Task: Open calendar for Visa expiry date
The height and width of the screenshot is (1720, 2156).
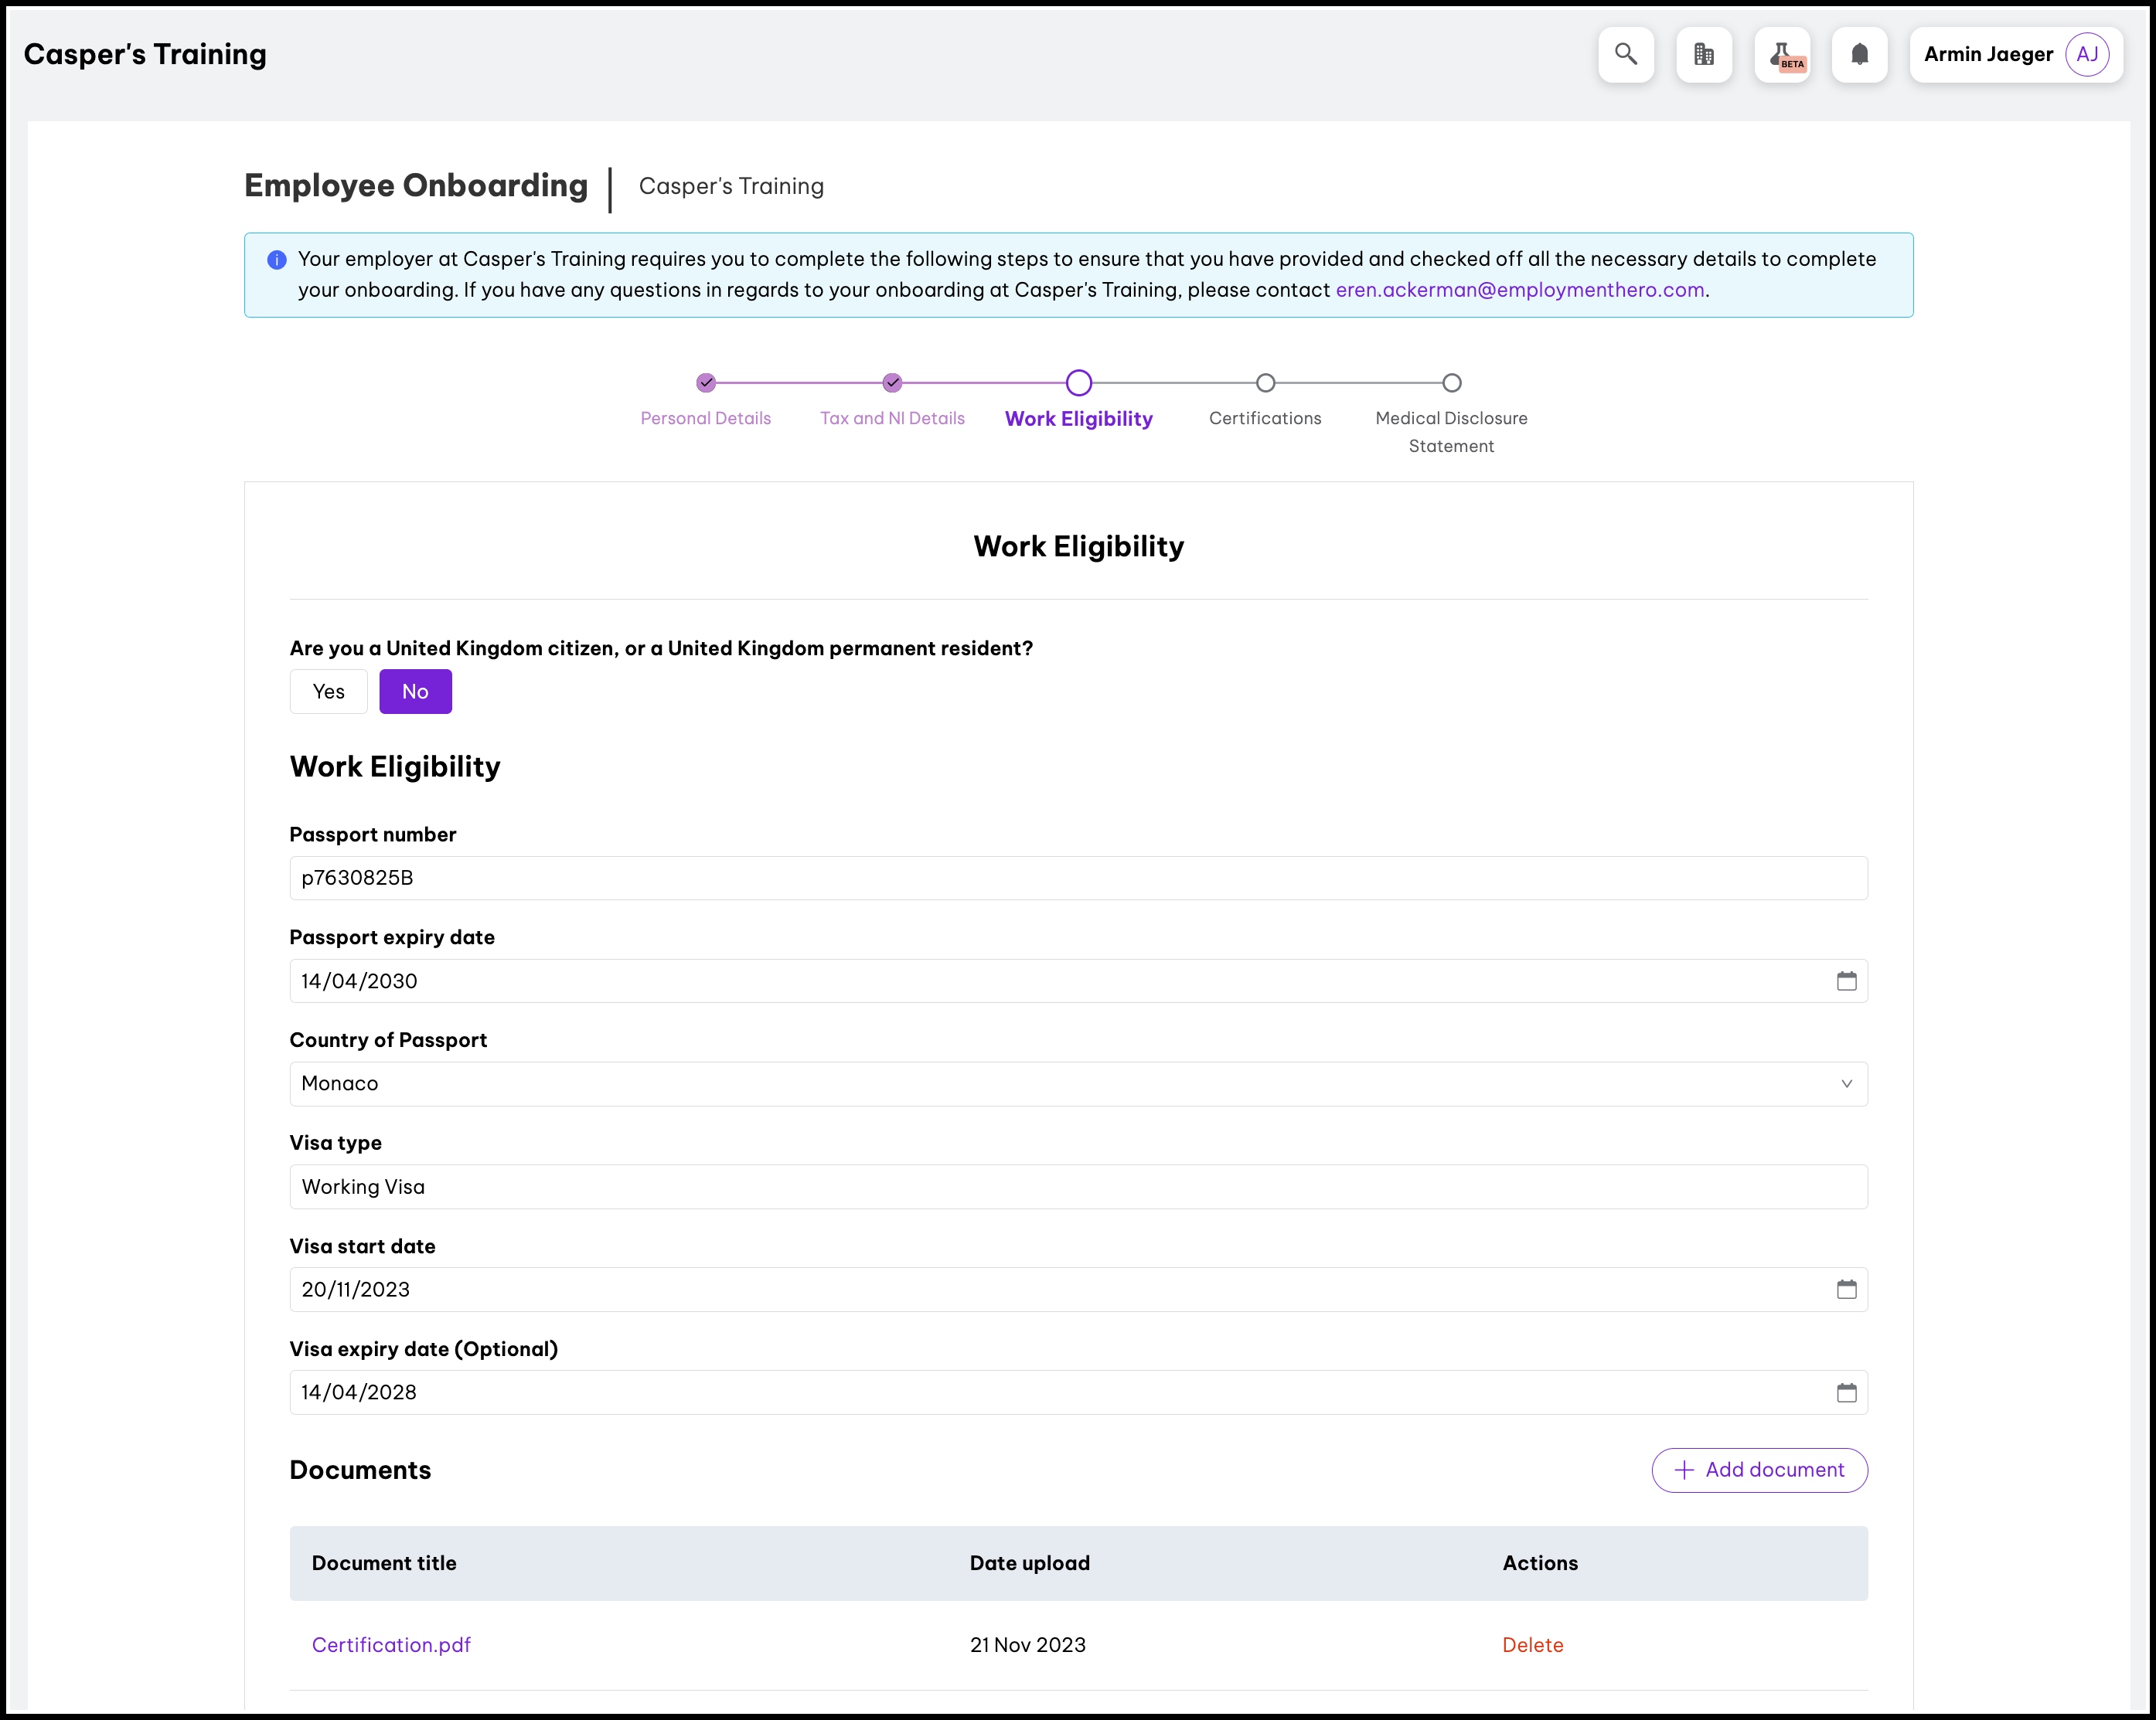Action: pos(1846,1392)
